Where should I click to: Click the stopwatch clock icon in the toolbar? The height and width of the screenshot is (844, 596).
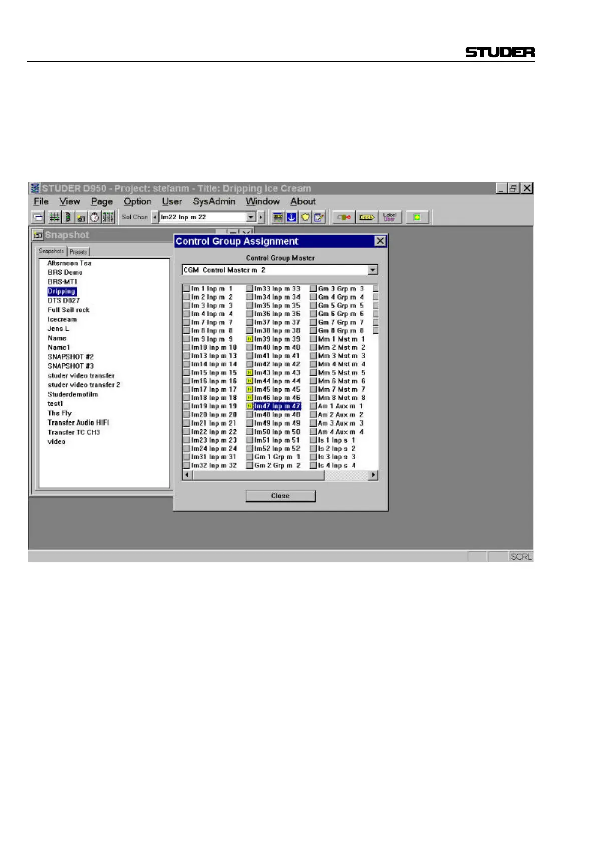tap(94, 217)
